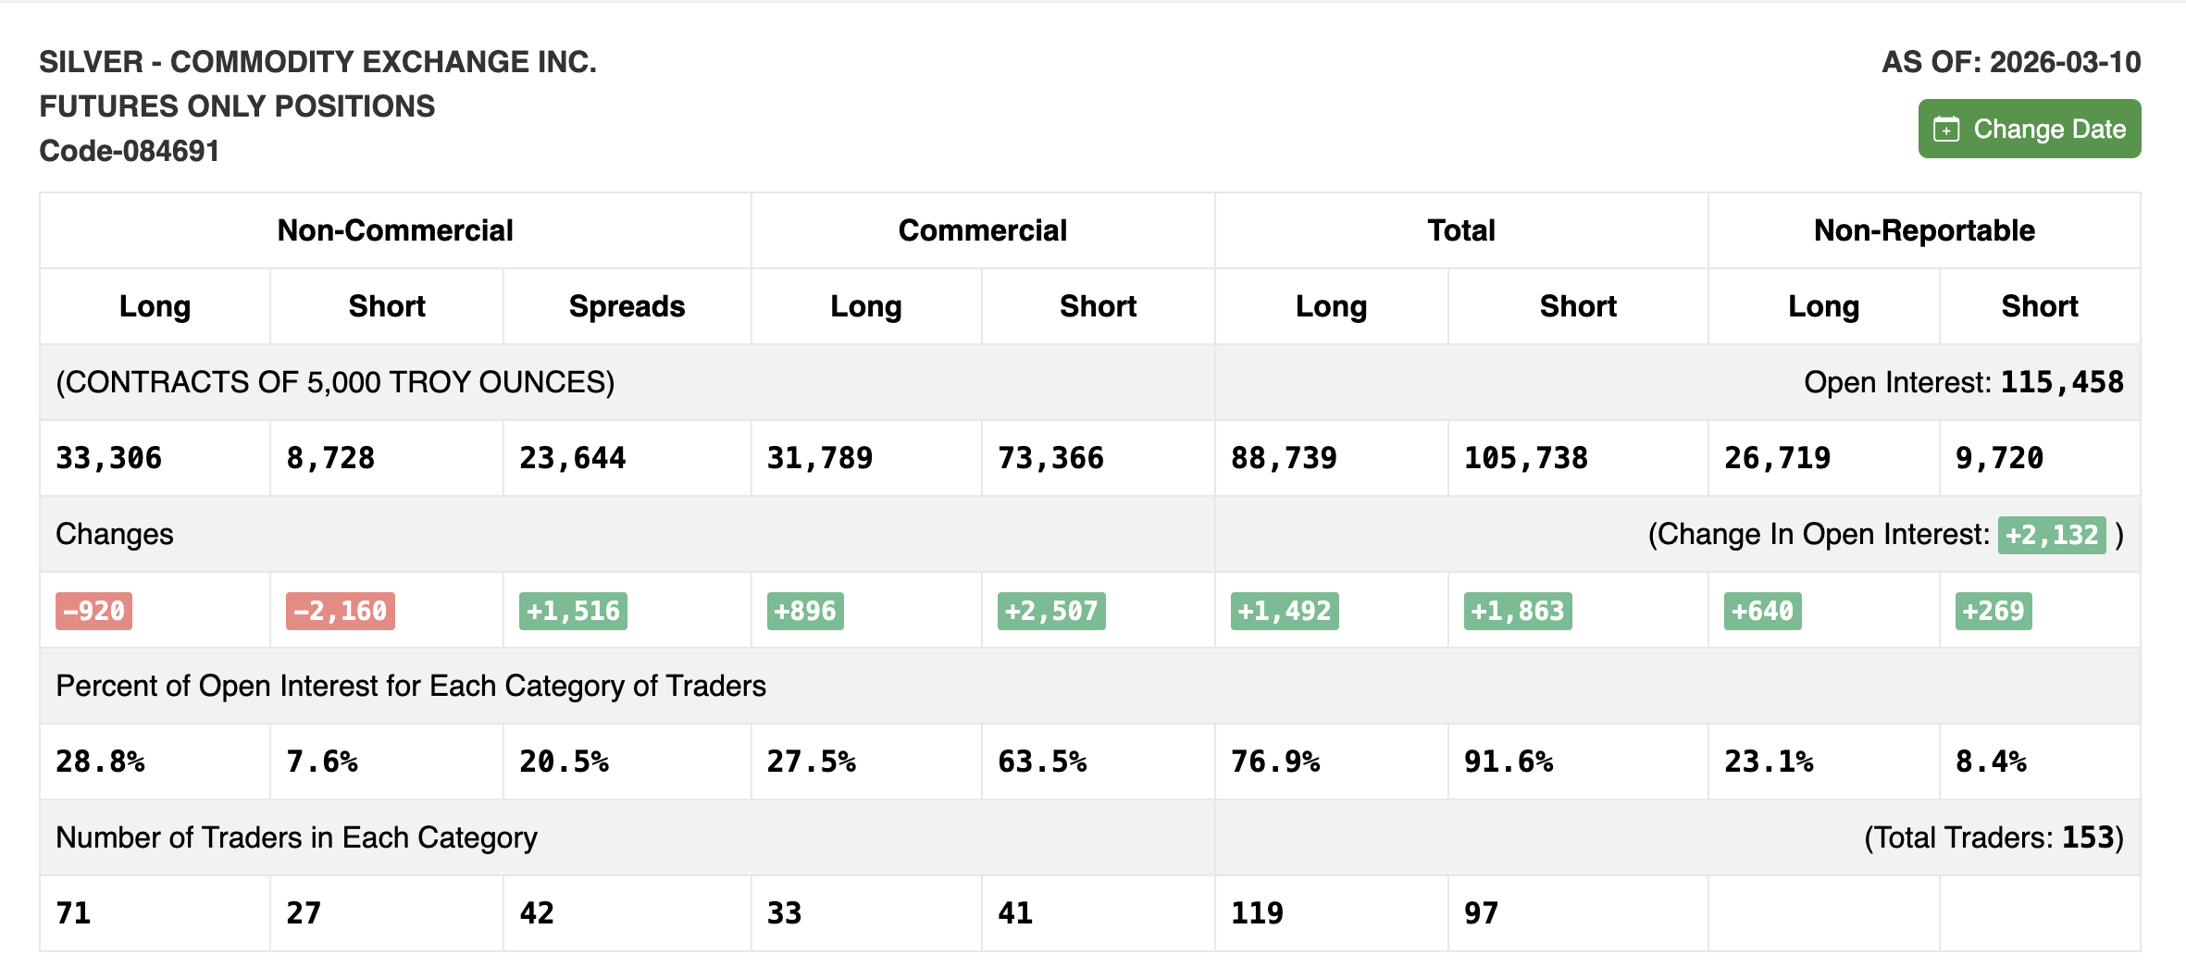Click the red -2,160 change badge
This screenshot has width=2186, height=979.
tap(338, 611)
